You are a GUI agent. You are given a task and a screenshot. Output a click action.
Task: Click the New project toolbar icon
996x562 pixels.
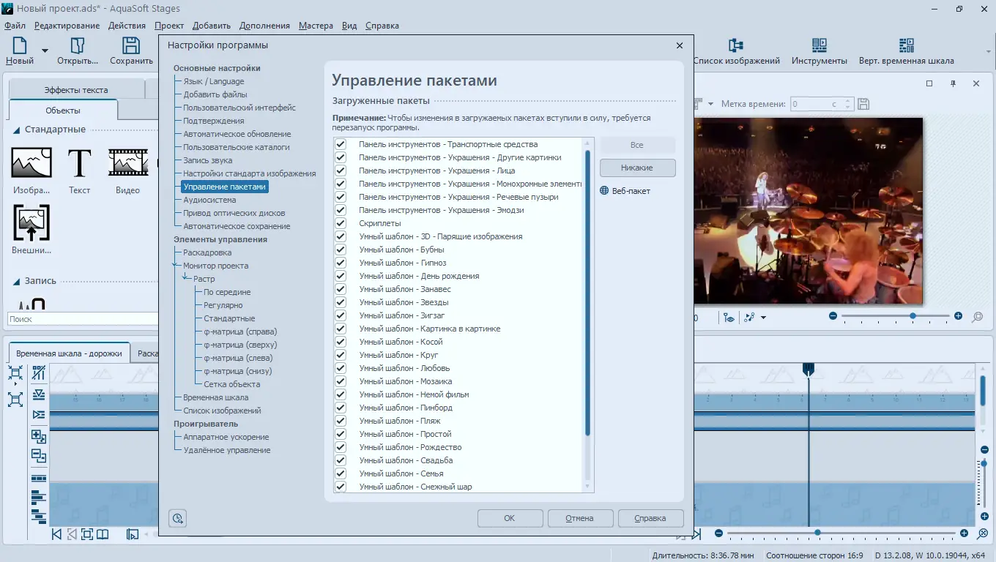click(x=19, y=45)
